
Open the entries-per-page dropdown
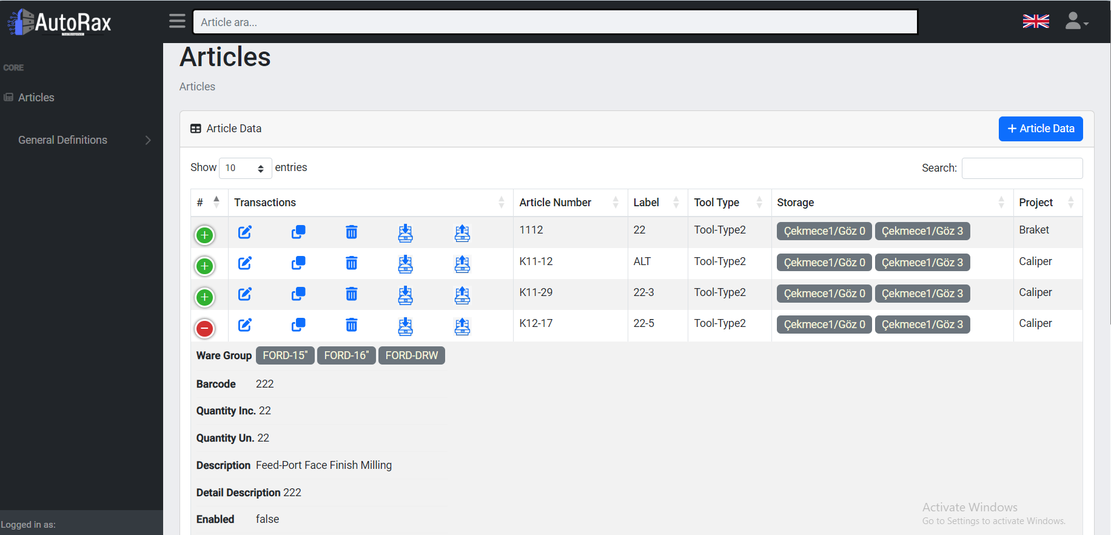pos(245,168)
